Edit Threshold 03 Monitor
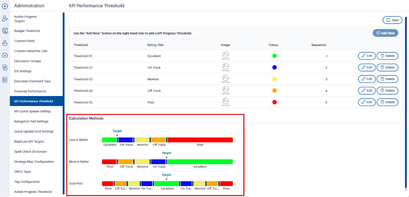Viewport: 409px width, 197px height. coord(367,79)
